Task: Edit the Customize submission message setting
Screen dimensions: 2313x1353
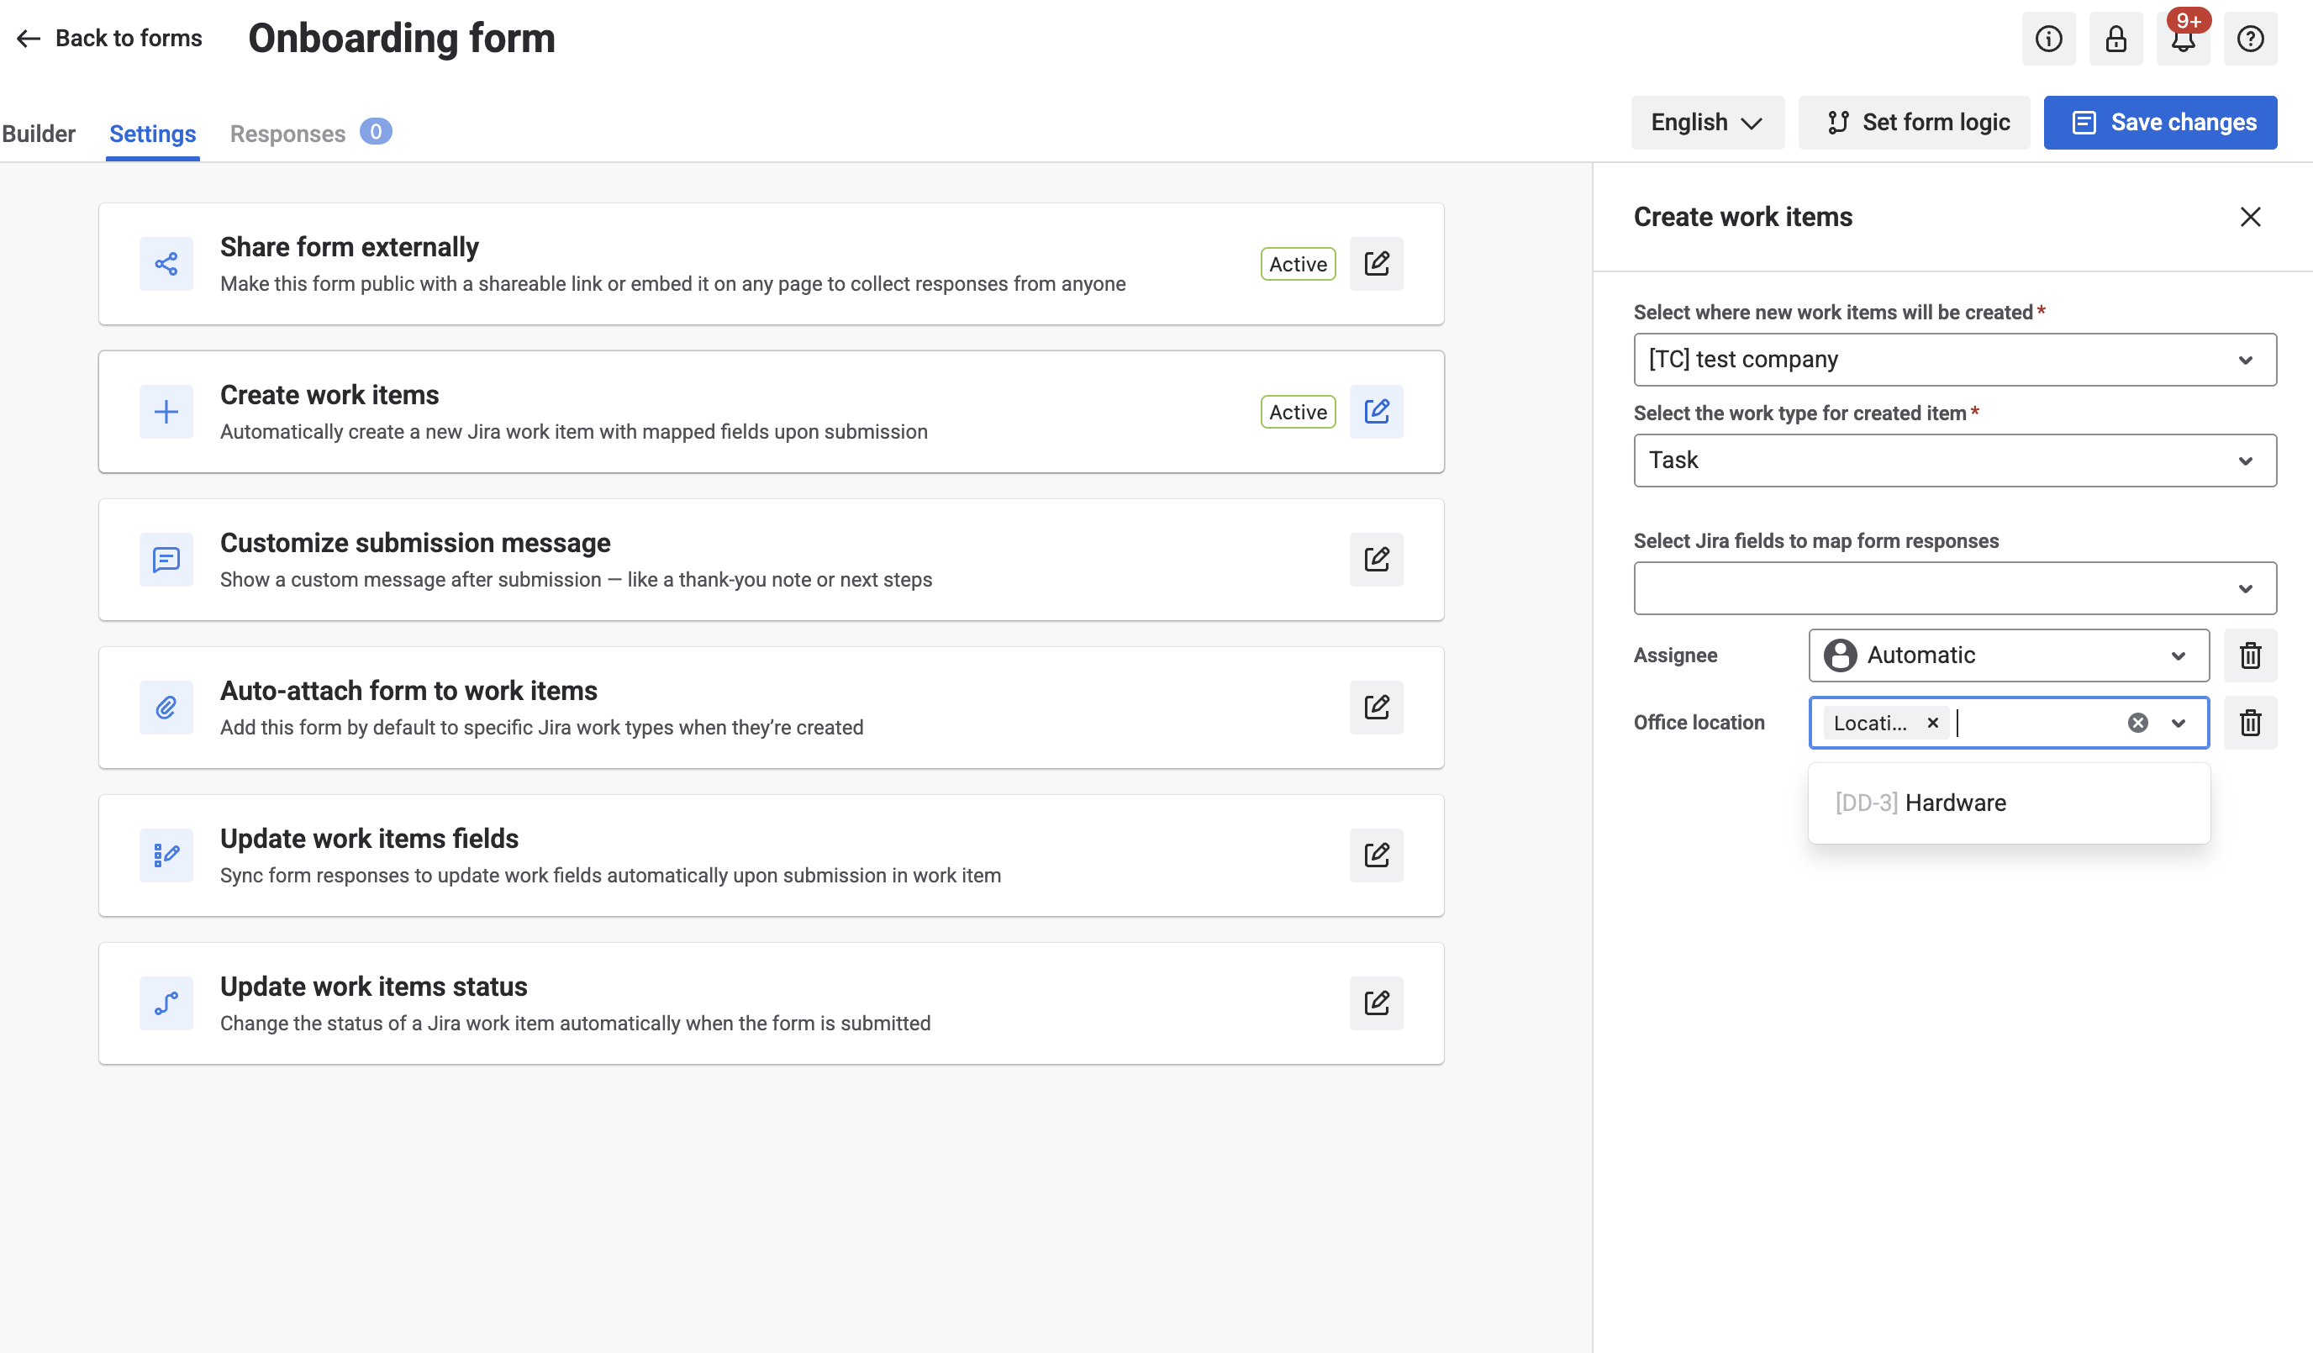Action: [x=1376, y=559]
